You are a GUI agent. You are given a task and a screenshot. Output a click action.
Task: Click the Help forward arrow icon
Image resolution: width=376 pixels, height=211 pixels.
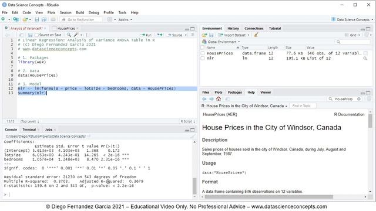[x=211, y=99]
